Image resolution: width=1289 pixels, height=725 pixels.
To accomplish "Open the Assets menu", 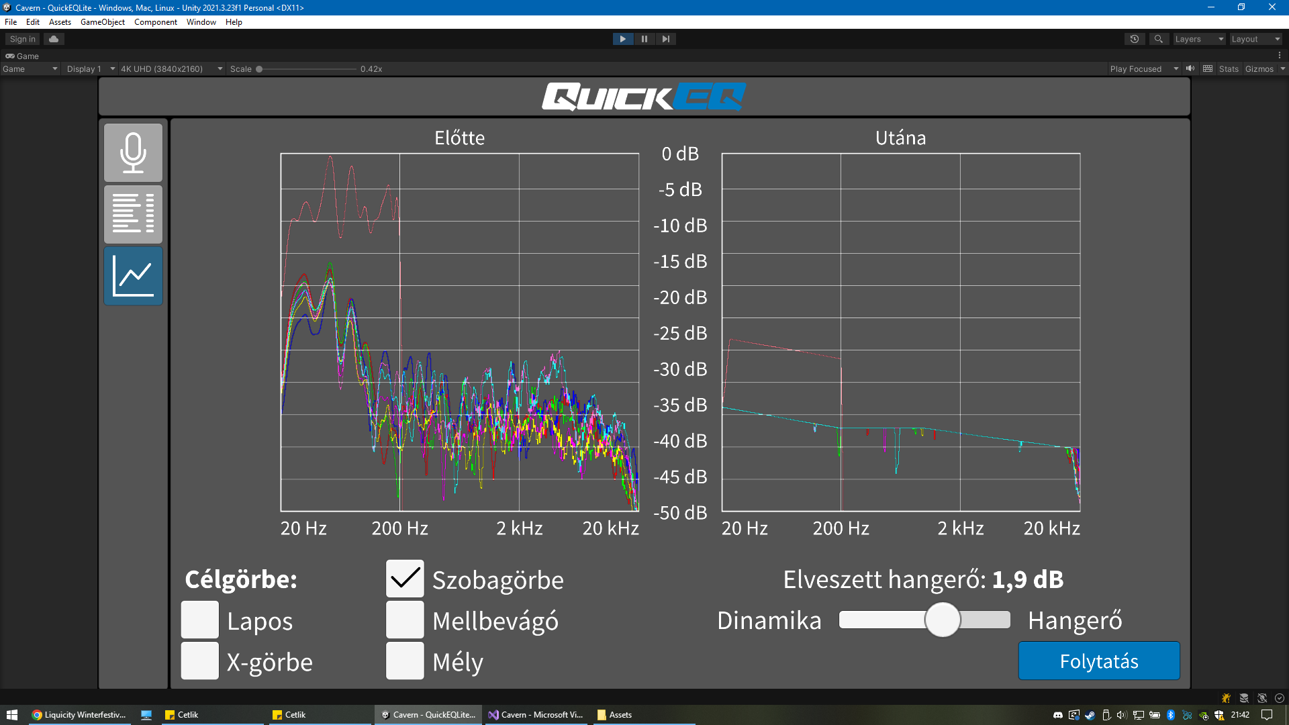I will point(60,22).
